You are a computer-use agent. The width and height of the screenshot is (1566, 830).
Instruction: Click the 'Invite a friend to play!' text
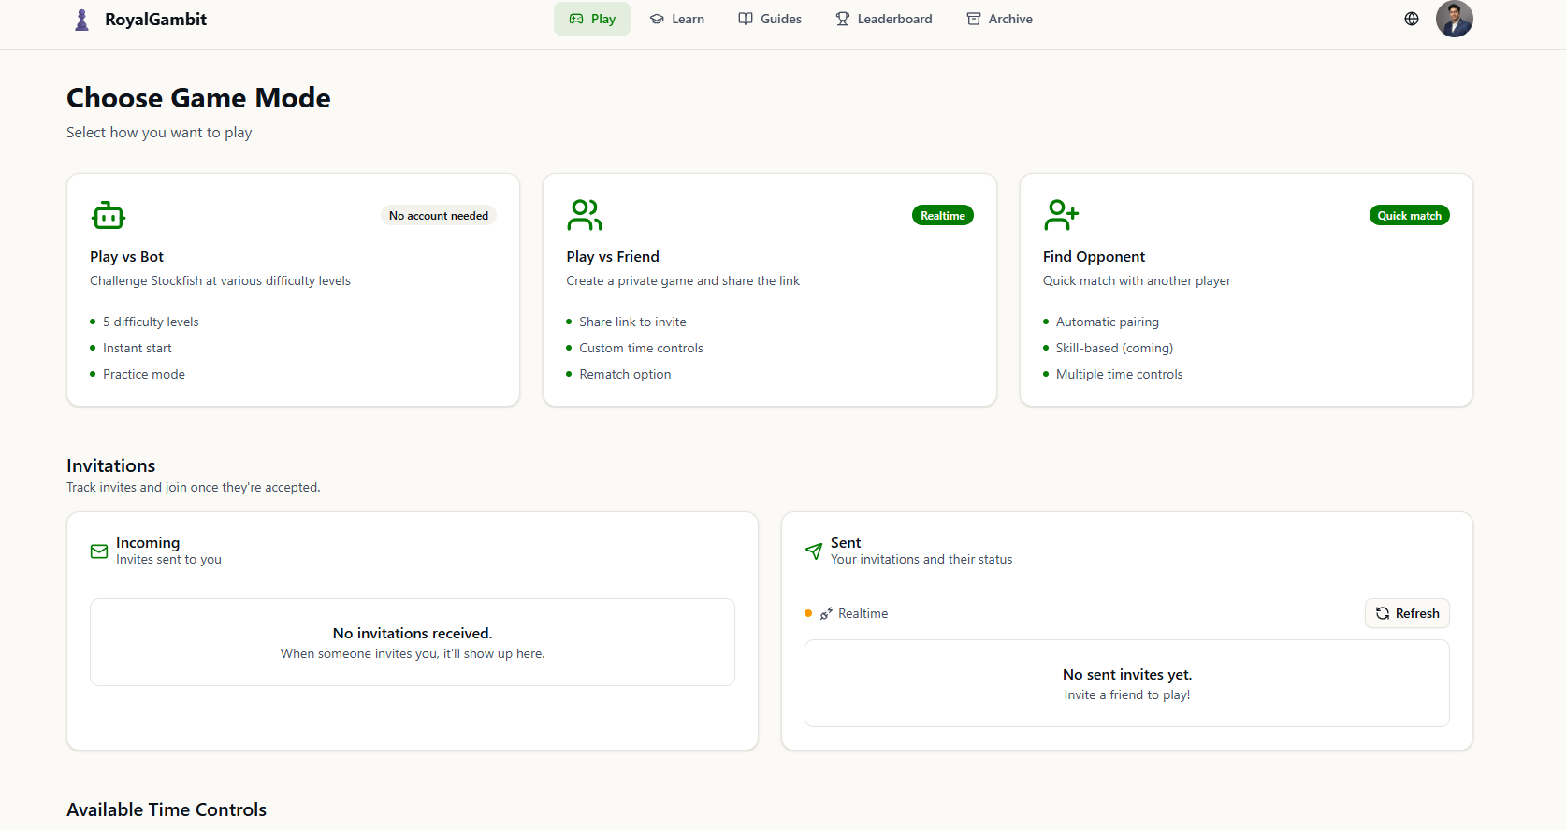coord(1127,694)
